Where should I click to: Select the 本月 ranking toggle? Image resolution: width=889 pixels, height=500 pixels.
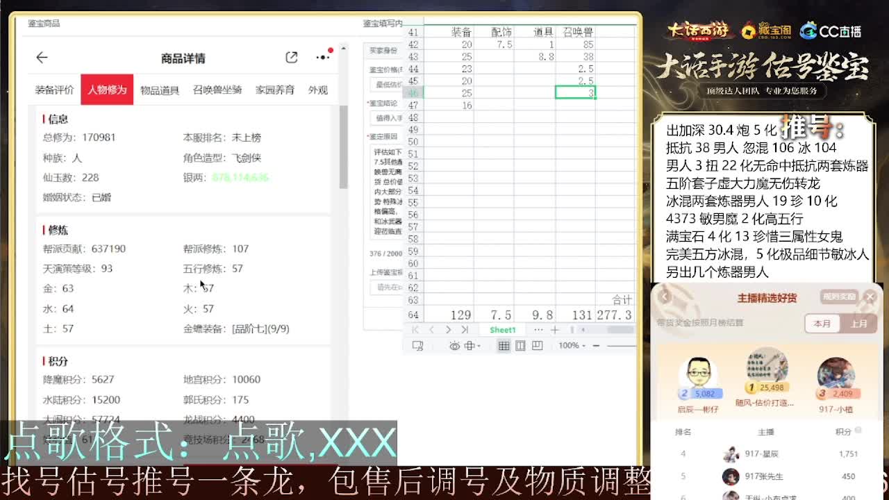[822, 324]
